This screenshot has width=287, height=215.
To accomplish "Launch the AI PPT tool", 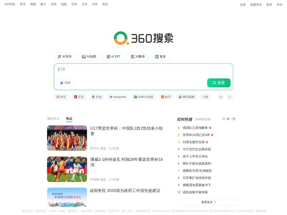I will click(x=113, y=57).
